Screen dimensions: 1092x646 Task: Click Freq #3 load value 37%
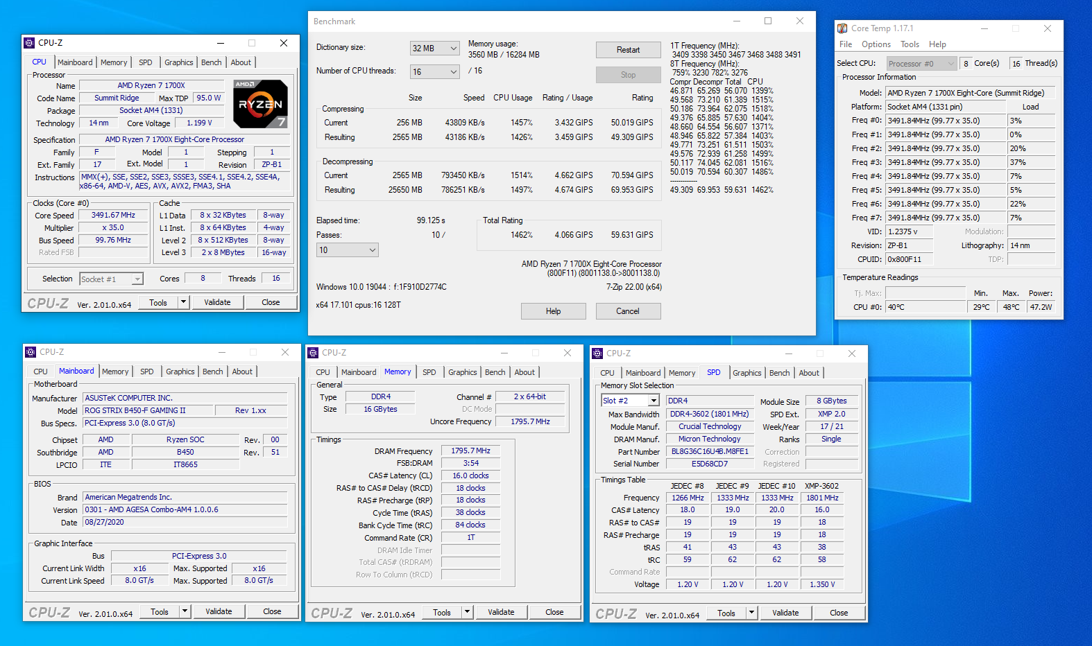tap(1032, 162)
